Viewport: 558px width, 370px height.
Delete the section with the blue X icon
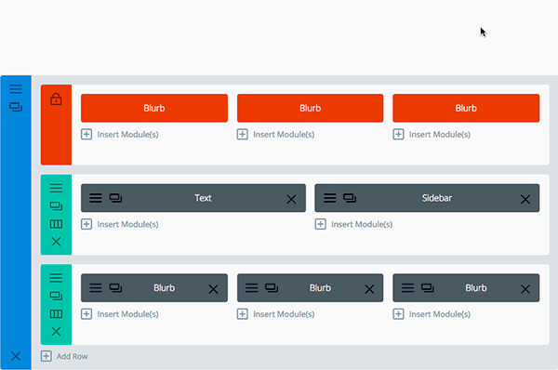tap(16, 356)
